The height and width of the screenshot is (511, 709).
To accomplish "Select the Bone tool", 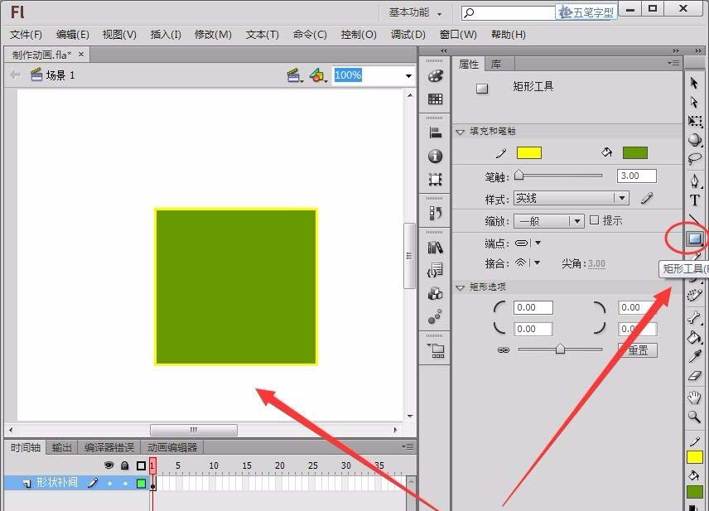I will pyautogui.click(x=694, y=318).
